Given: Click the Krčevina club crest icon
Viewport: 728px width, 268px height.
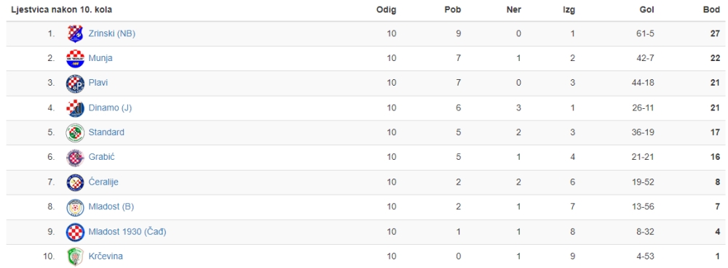Looking at the screenshot, I should [x=75, y=256].
